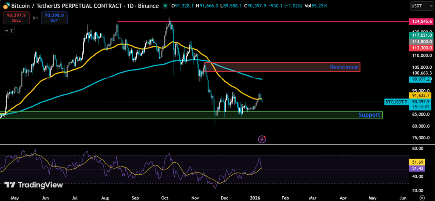This screenshot has width=435, height=201.
Task: Click the red 113,300.0 price label
Action: tap(421, 48)
